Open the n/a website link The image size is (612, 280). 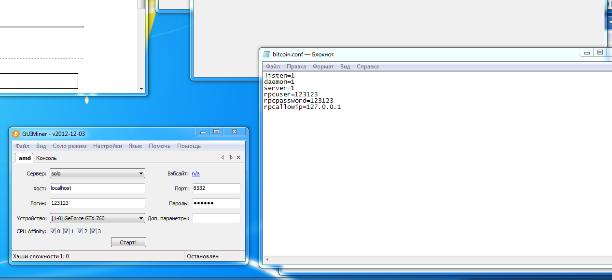(195, 173)
